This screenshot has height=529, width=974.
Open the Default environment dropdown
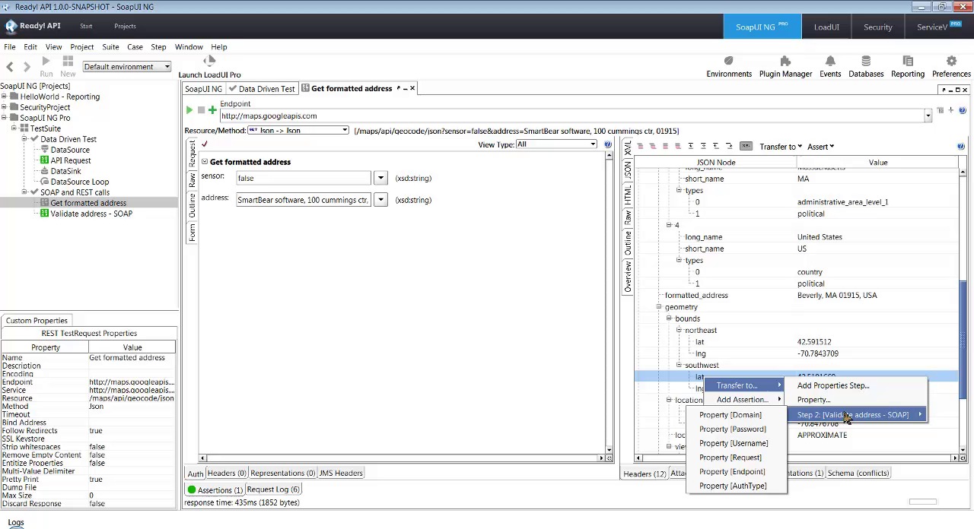127,67
